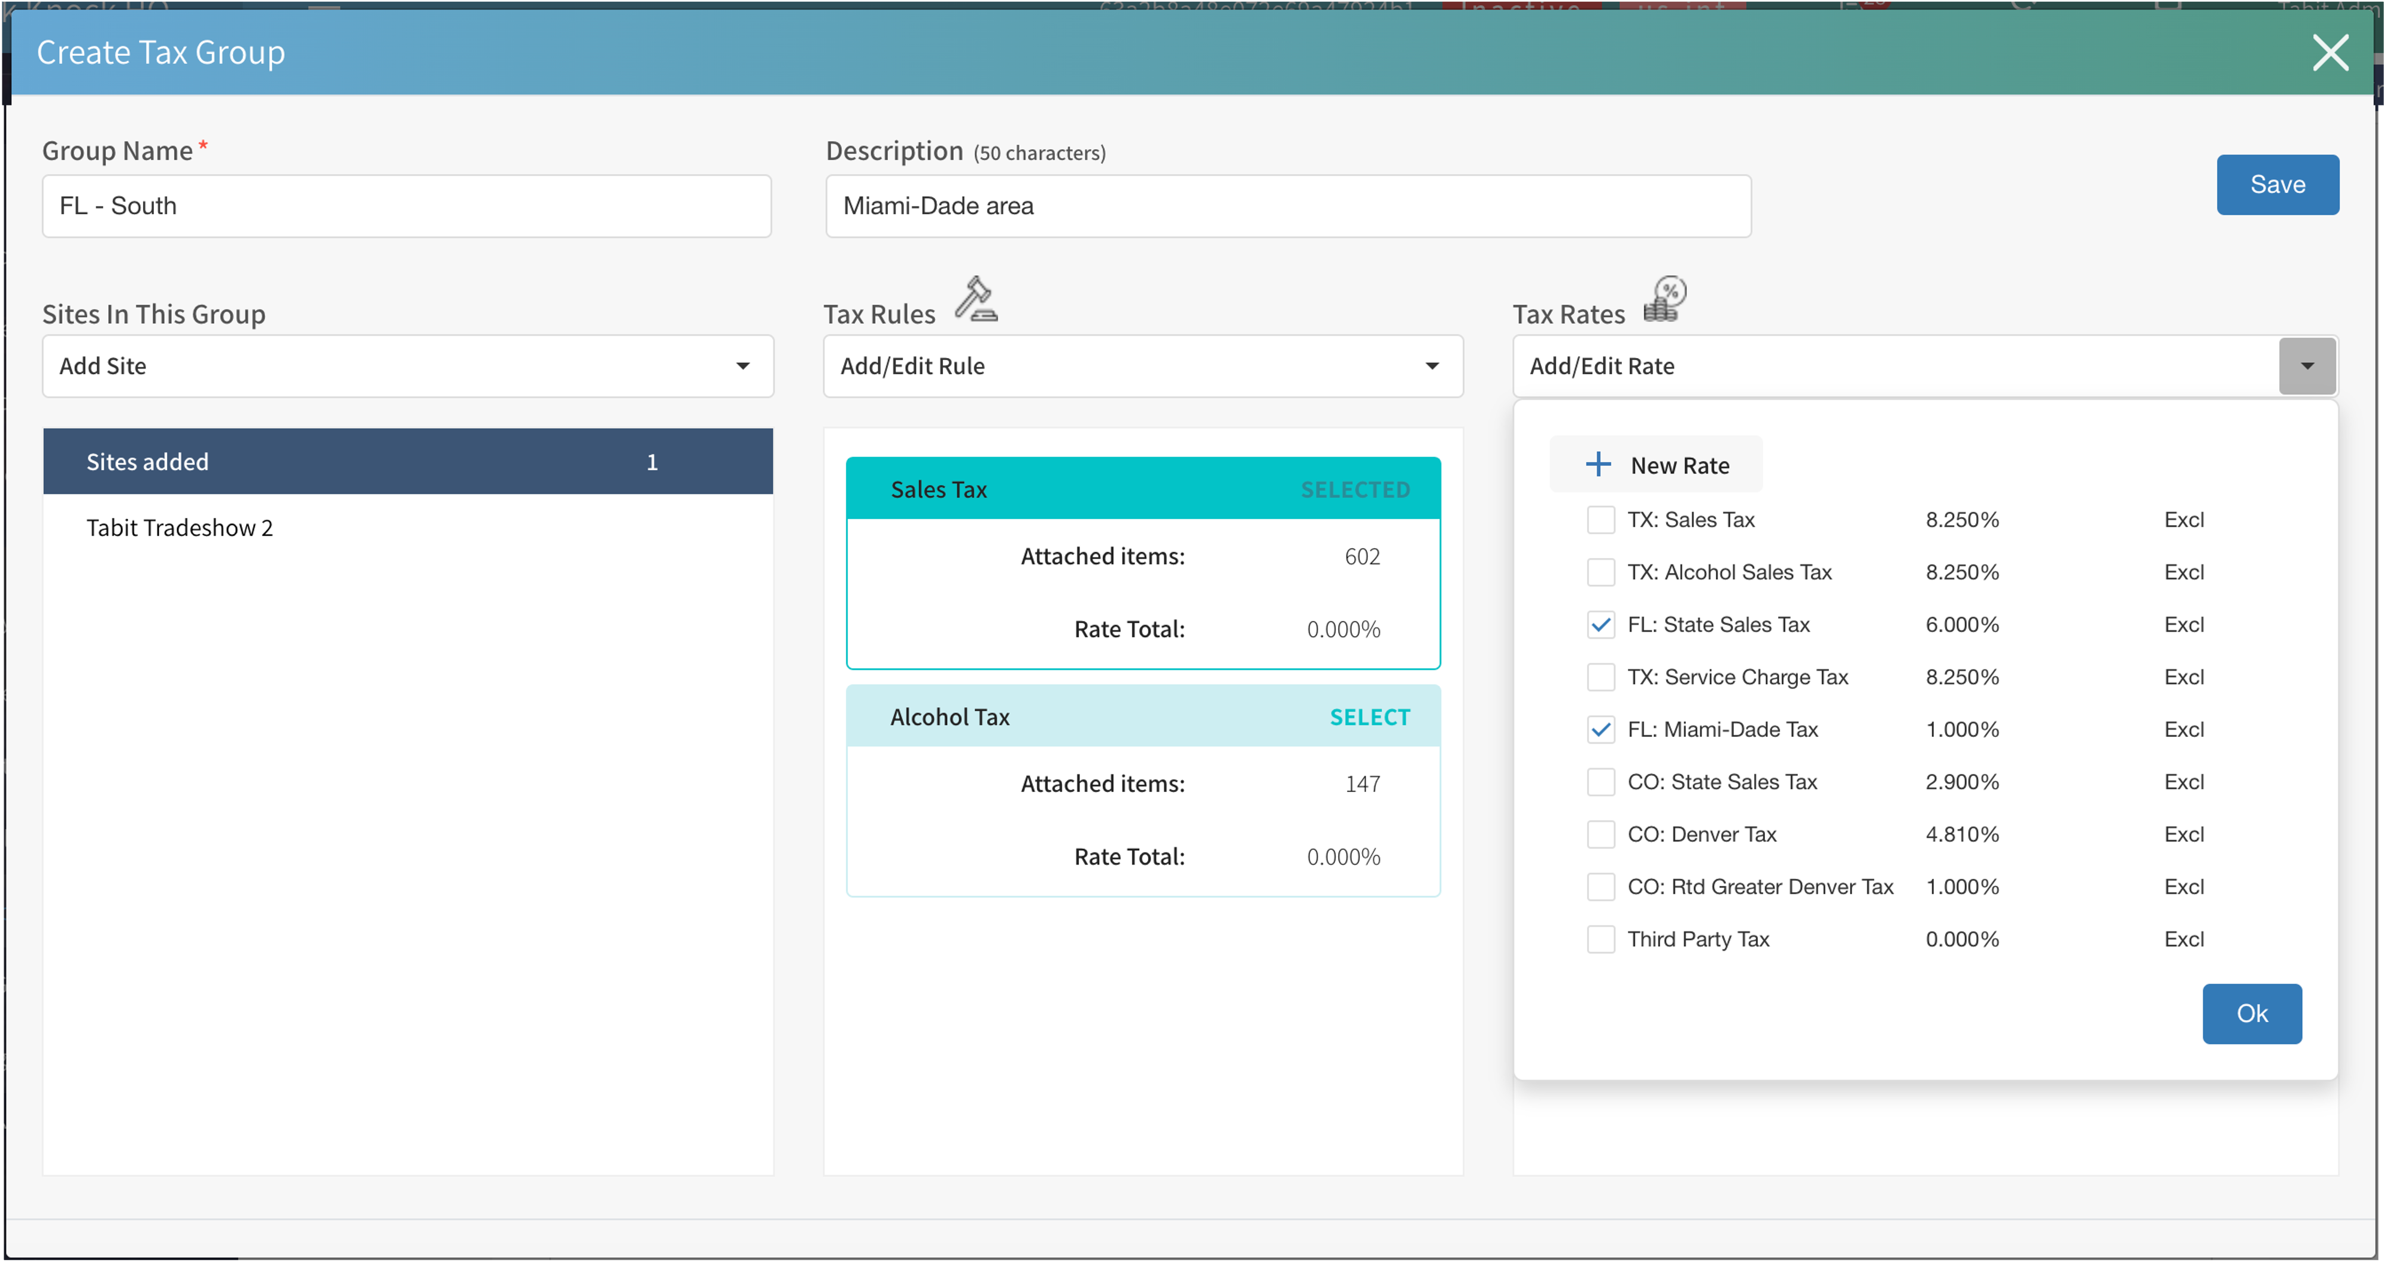2384x1262 pixels.
Task: Click the Tax Rates coins percent icon
Action: [1665, 299]
